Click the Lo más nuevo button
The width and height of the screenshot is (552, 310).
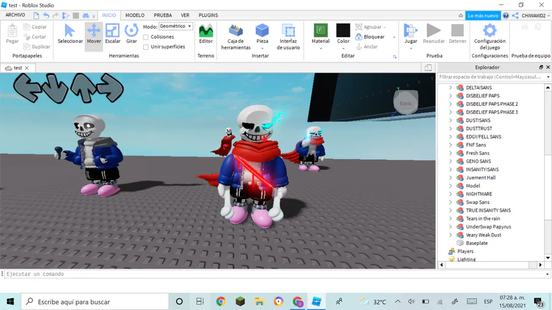(x=483, y=15)
